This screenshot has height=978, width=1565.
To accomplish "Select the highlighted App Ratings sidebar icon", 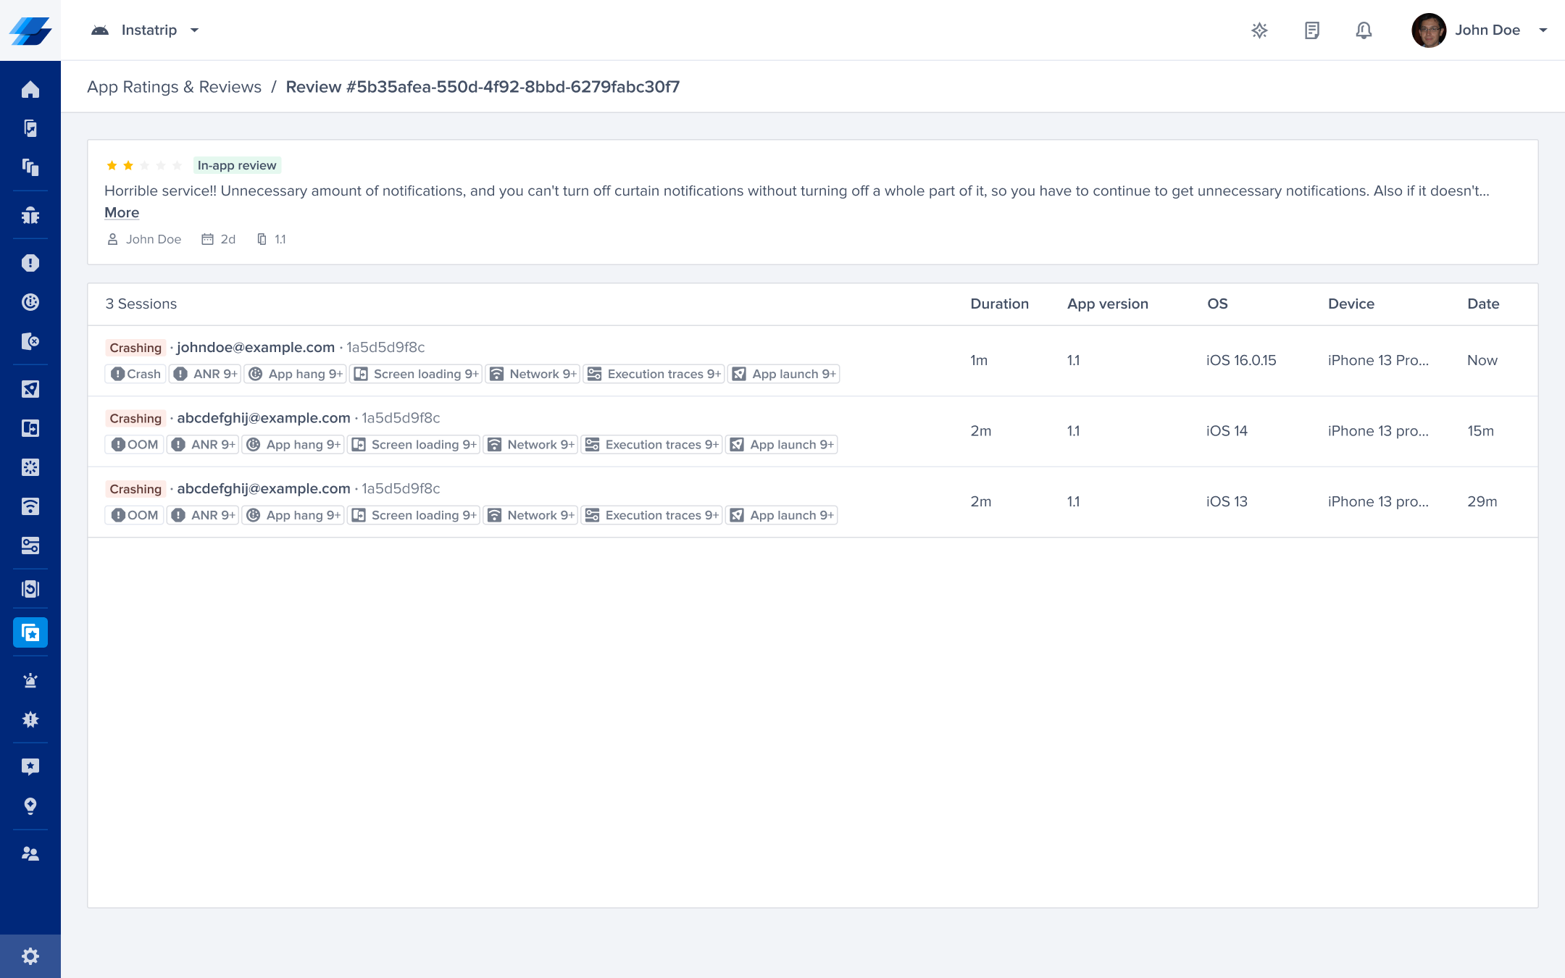I will tap(30, 632).
